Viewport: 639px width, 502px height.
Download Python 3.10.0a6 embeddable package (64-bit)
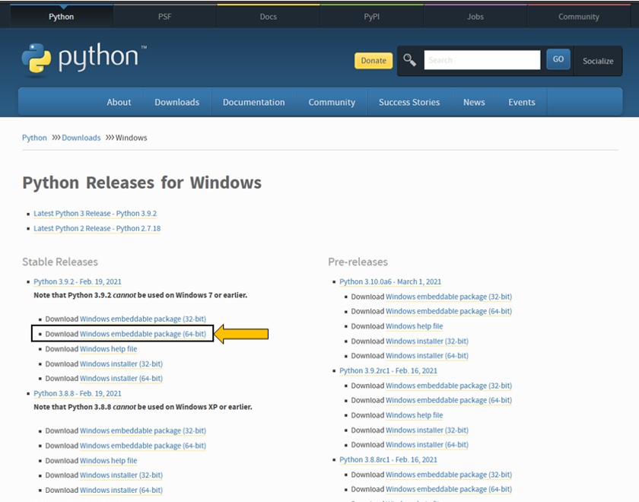449,311
